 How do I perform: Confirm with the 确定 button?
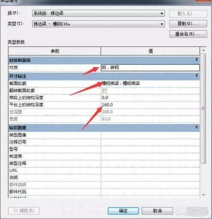(x=123, y=211)
